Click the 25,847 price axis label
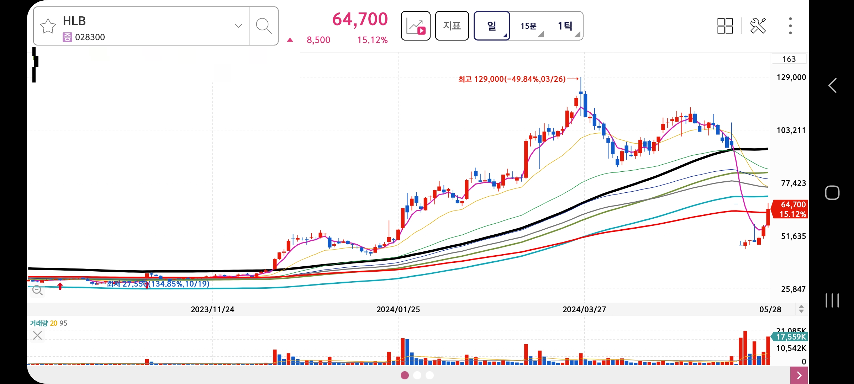 pyautogui.click(x=793, y=289)
